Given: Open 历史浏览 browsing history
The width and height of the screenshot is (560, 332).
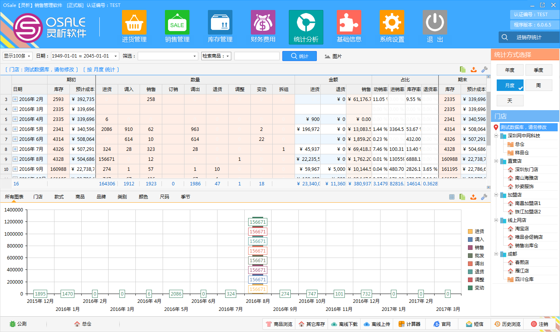Looking at the screenshot, I should (x=507, y=324).
